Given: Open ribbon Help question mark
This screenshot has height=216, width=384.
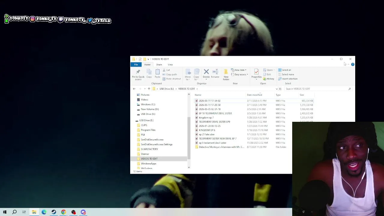Looking at the screenshot, I should pos(353,64).
